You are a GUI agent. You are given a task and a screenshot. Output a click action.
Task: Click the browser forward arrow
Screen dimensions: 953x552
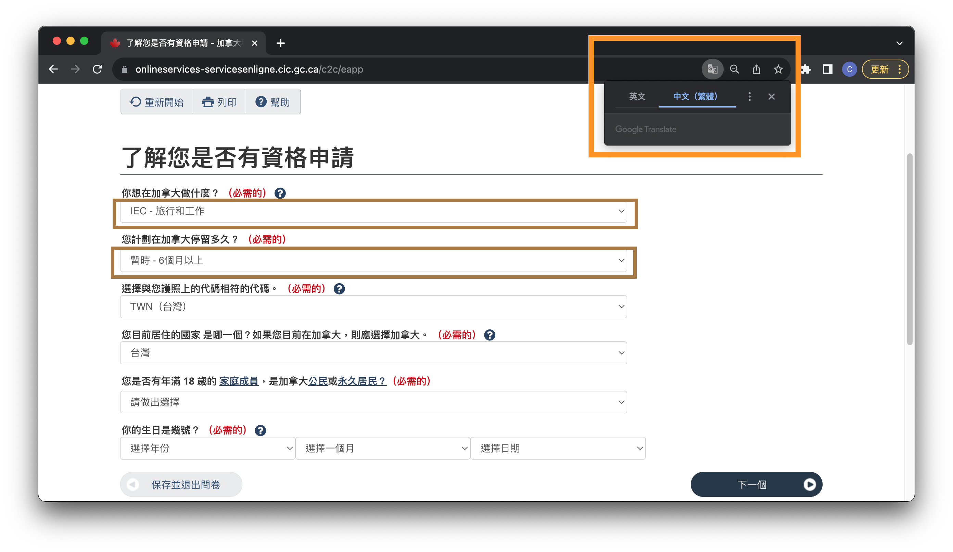coord(75,69)
